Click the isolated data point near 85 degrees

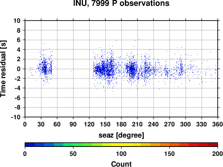pos(71,71)
